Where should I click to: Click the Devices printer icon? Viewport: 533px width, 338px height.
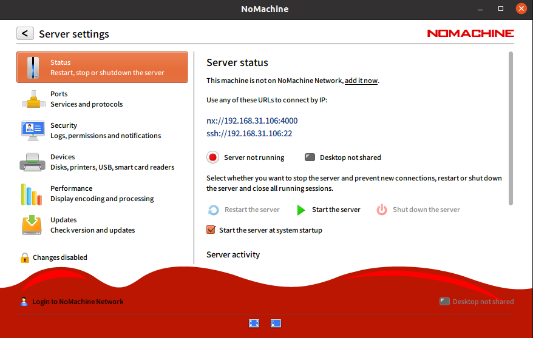click(32, 162)
